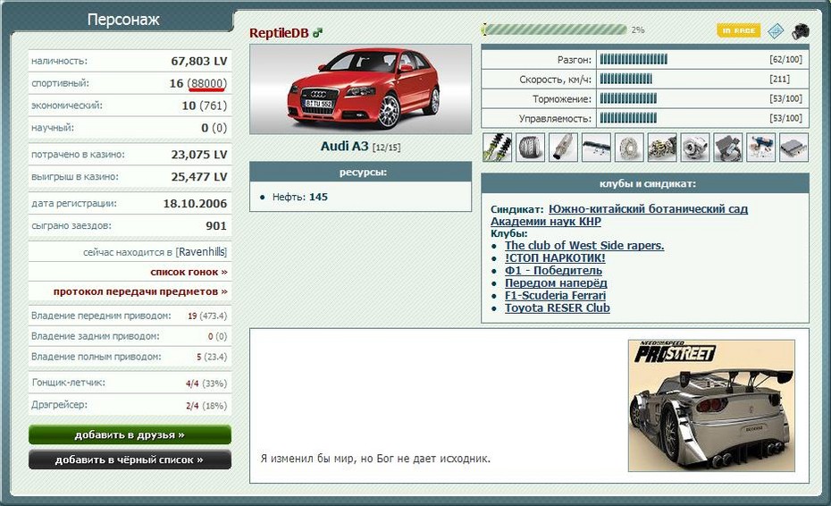Click the ProStreet car avatar image

711,406
